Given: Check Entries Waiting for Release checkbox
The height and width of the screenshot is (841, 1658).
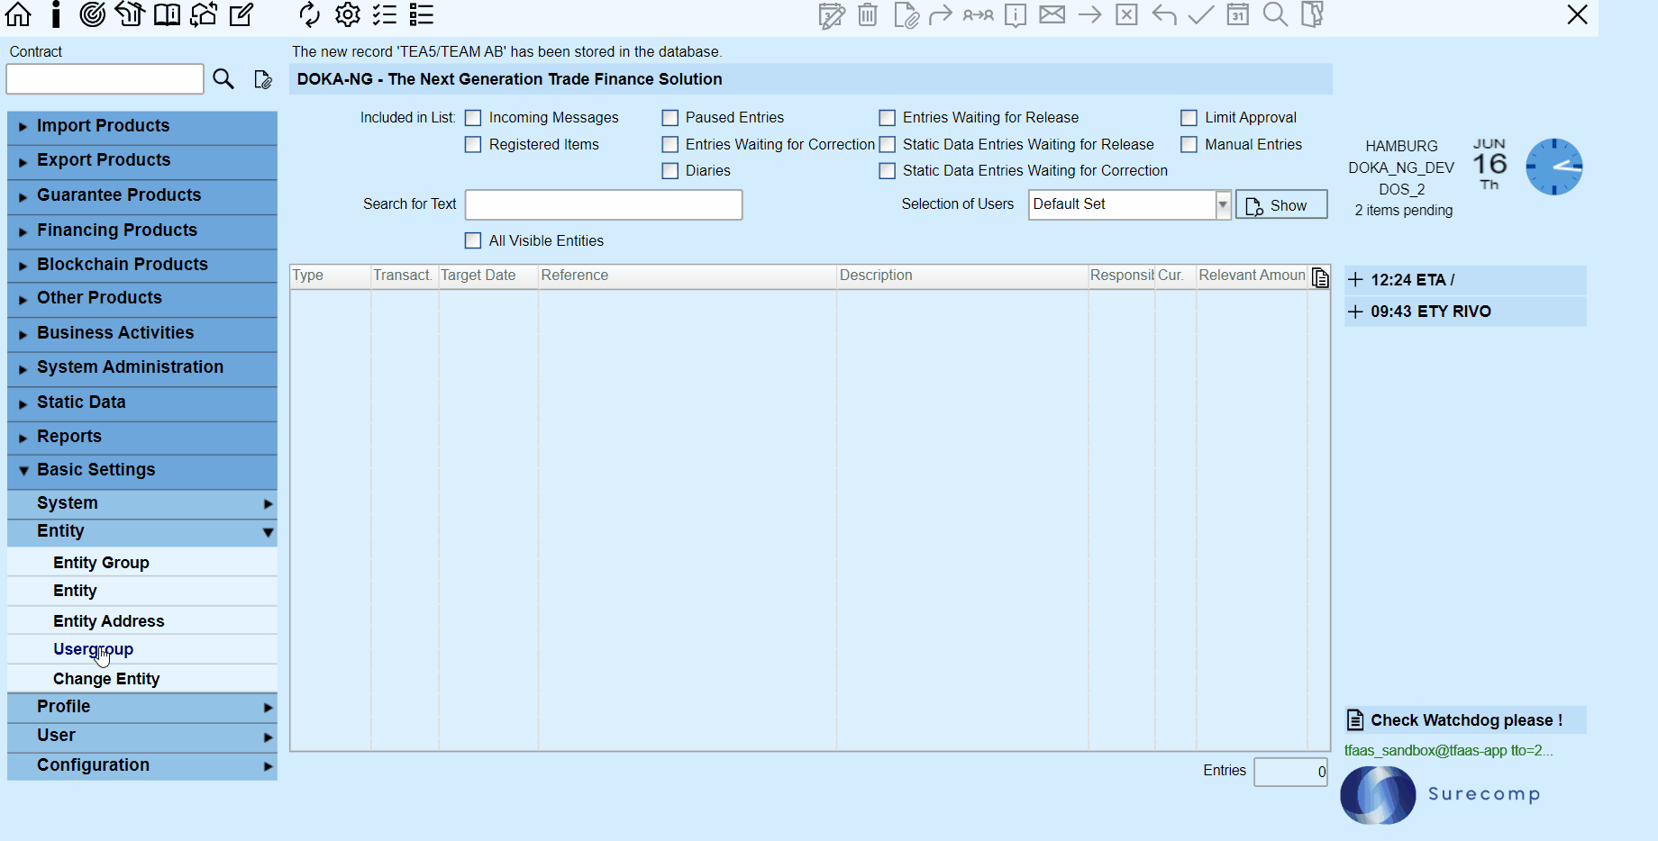Looking at the screenshot, I should (888, 118).
